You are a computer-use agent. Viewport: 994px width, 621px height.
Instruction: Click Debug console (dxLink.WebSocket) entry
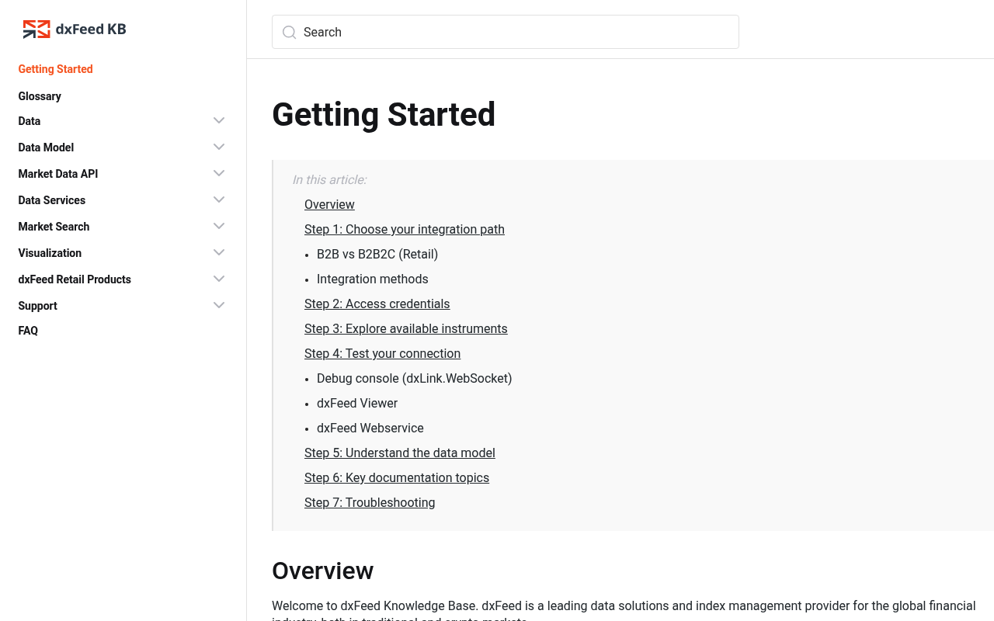click(x=415, y=378)
